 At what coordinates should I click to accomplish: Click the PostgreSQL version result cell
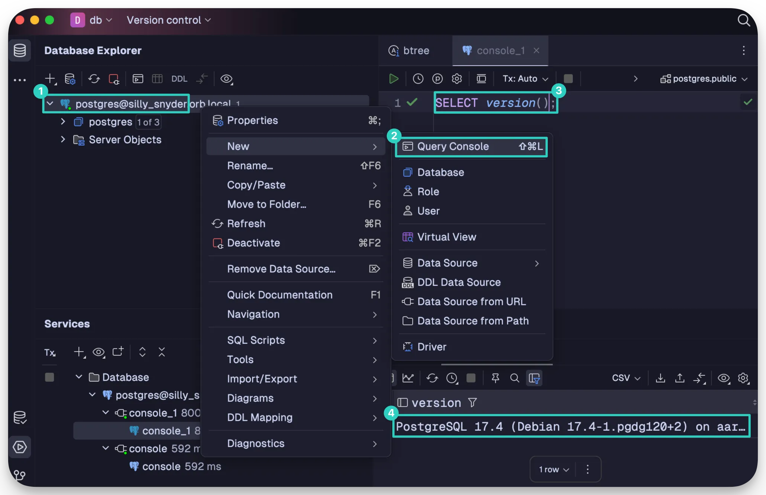pyautogui.click(x=571, y=426)
